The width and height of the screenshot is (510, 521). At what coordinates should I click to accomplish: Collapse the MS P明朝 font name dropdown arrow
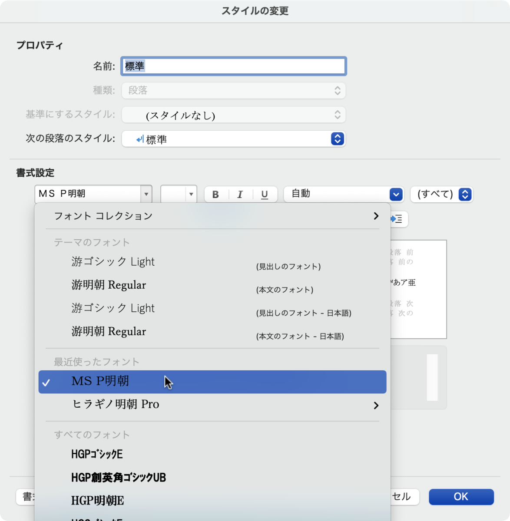146,194
